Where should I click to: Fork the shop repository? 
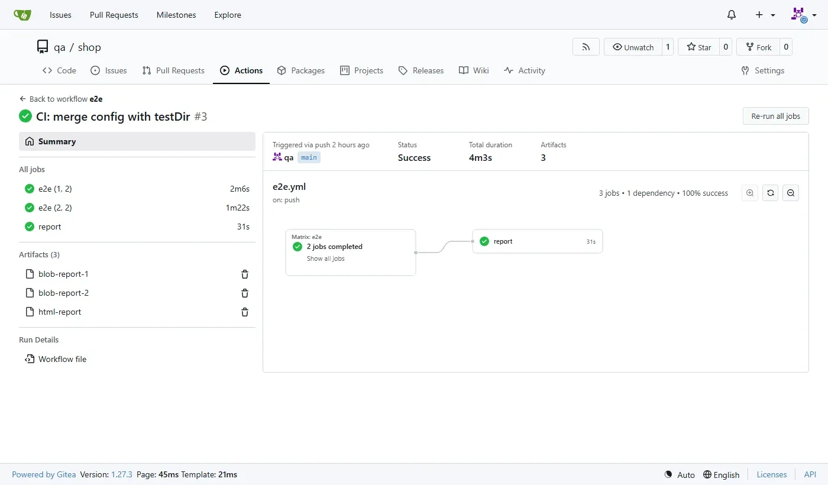[758, 47]
